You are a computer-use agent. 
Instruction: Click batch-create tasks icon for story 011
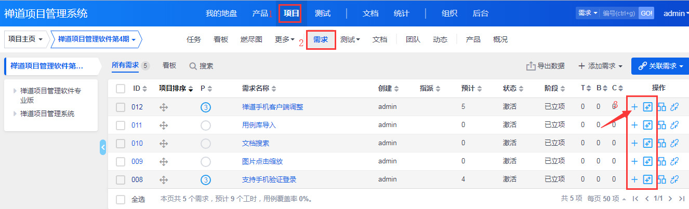(x=647, y=125)
